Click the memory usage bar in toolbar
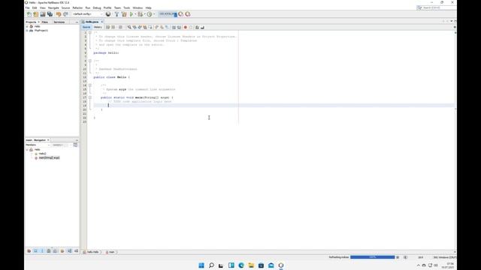The image size is (481, 270). (167, 14)
